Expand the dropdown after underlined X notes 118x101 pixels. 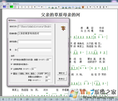point(59,7)
